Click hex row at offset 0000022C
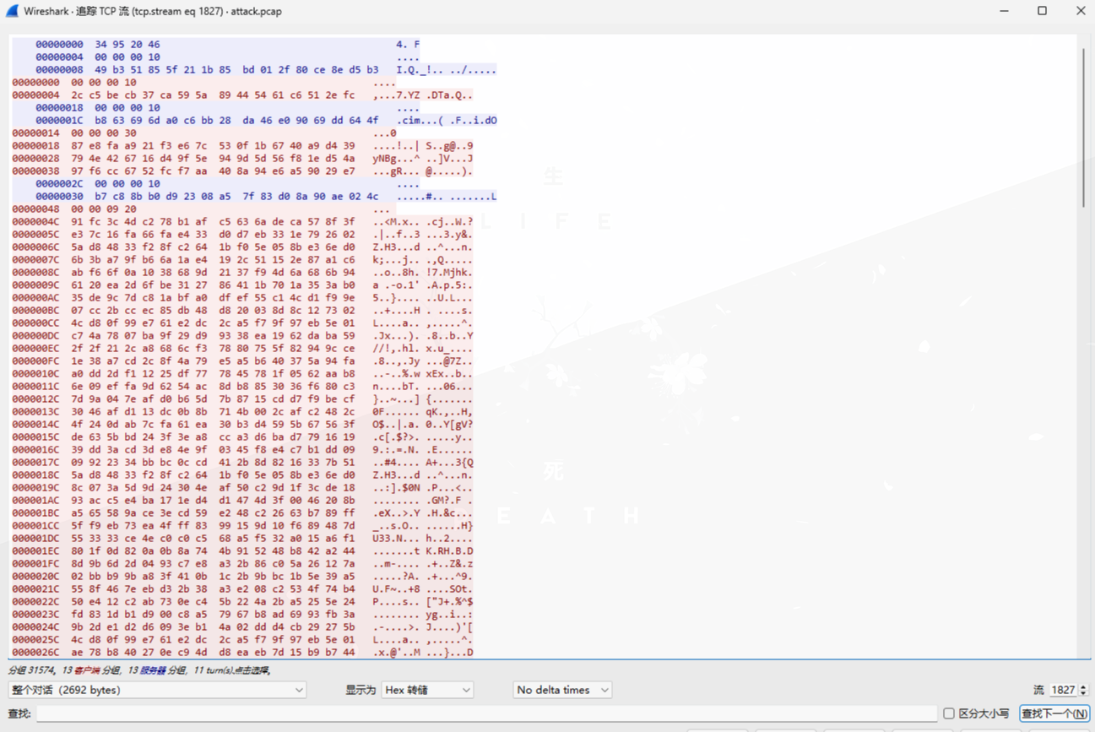The height and width of the screenshot is (732, 1095). point(194,601)
